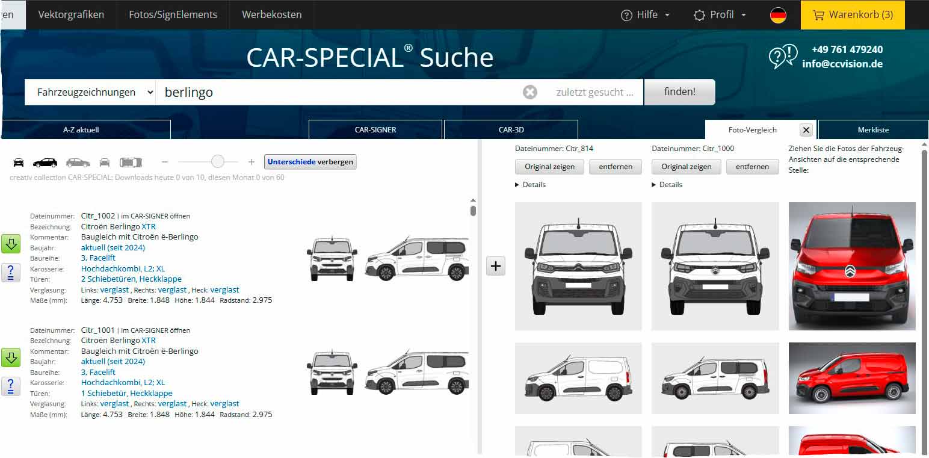Image resolution: width=929 pixels, height=458 pixels.
Task: Click the red Berlingo front photo
Action: 852,266
